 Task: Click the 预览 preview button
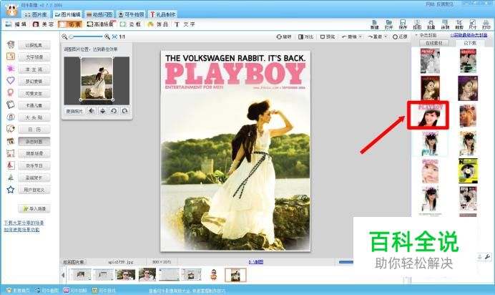pos(328,37)
